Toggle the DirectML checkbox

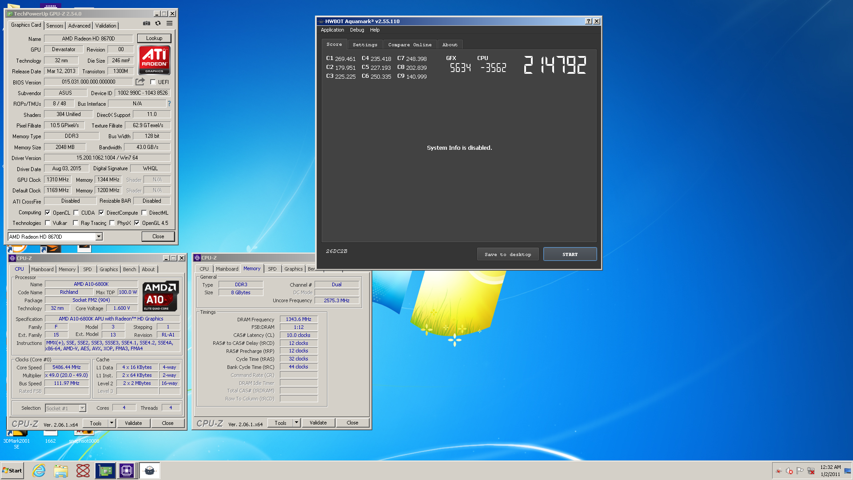point(144,213)
